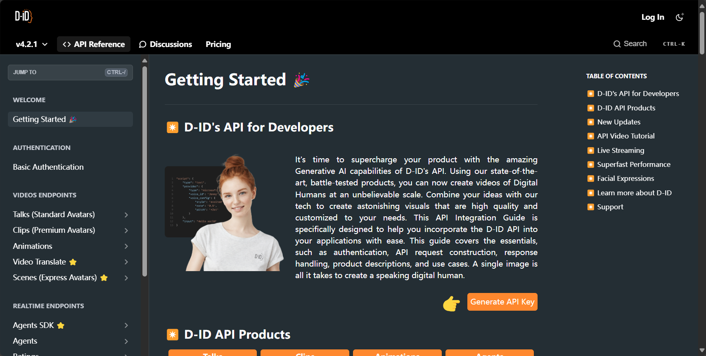Expand the Talks (Standard Avatars) chevron
The height and width of the screenshot is (356, 706).
pyautogui.click(x=126, y=215)
